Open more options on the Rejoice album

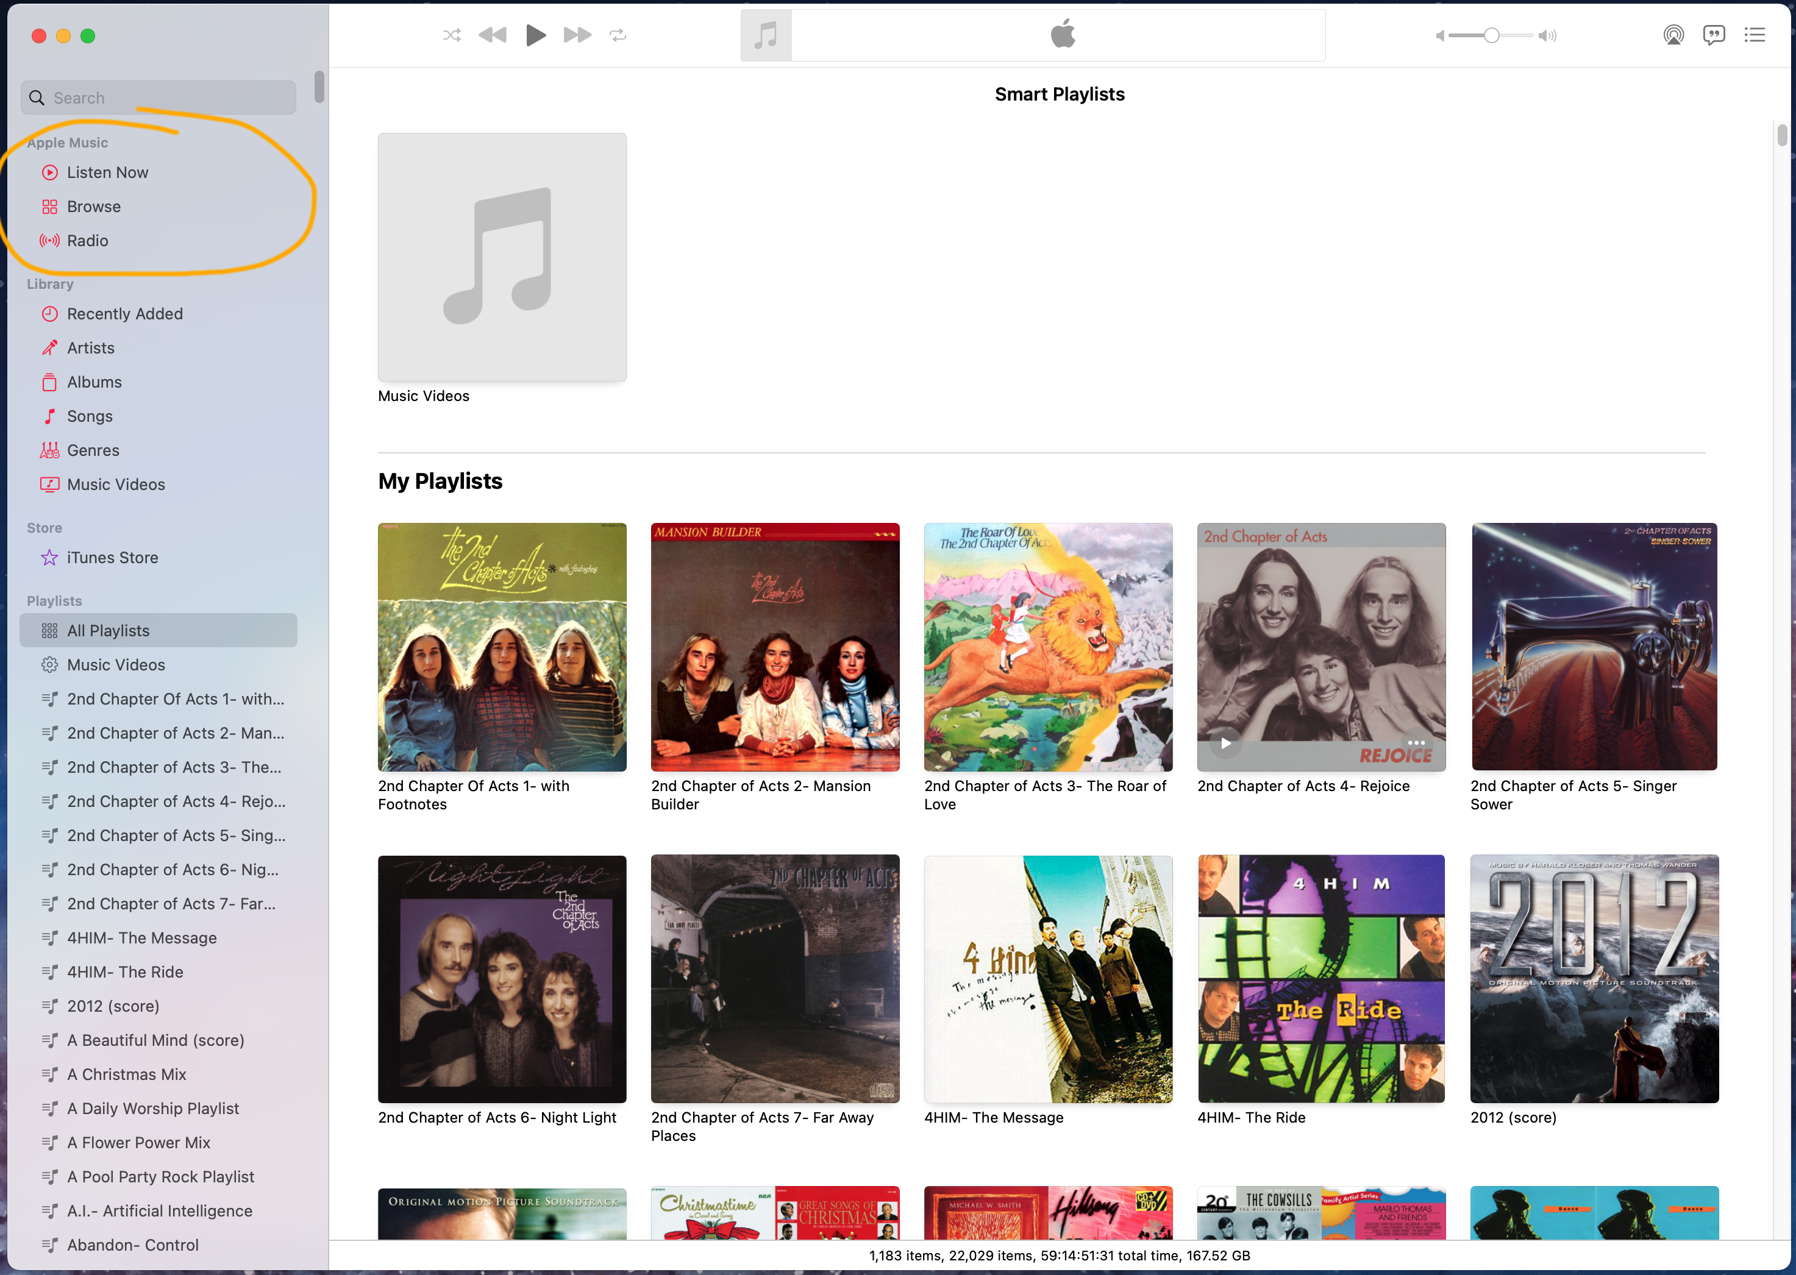1416,743
